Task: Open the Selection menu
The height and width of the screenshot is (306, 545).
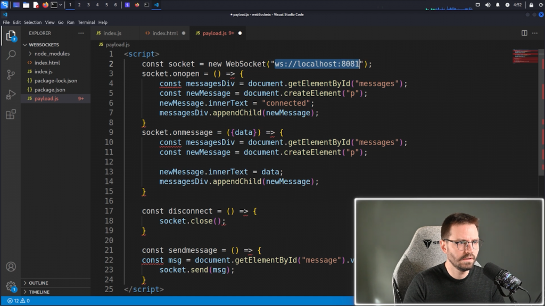Action: 32,22
